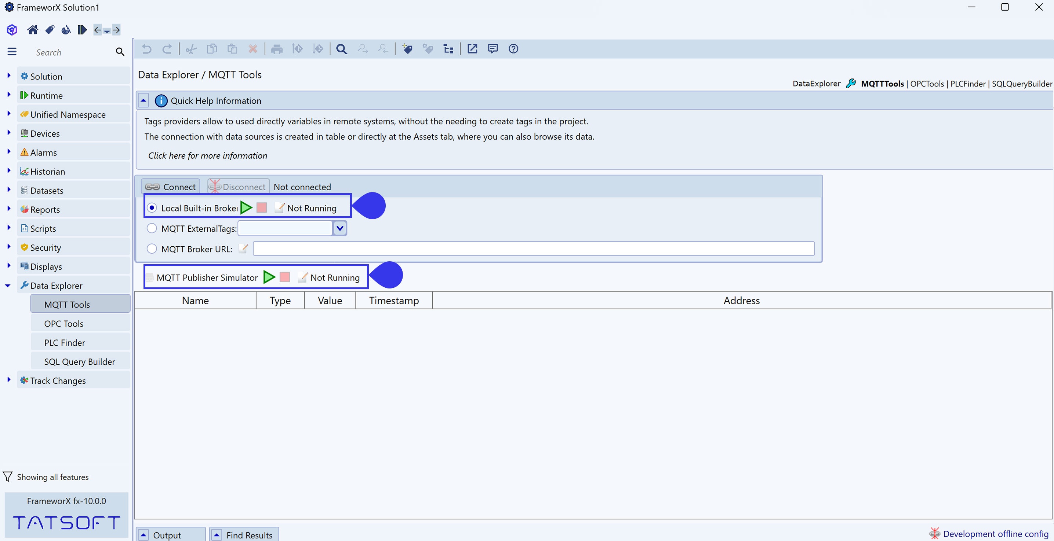Click the tree hierarchy toolbar icon
Viewport: 1054px width, 541px height.
coord(448,49)
